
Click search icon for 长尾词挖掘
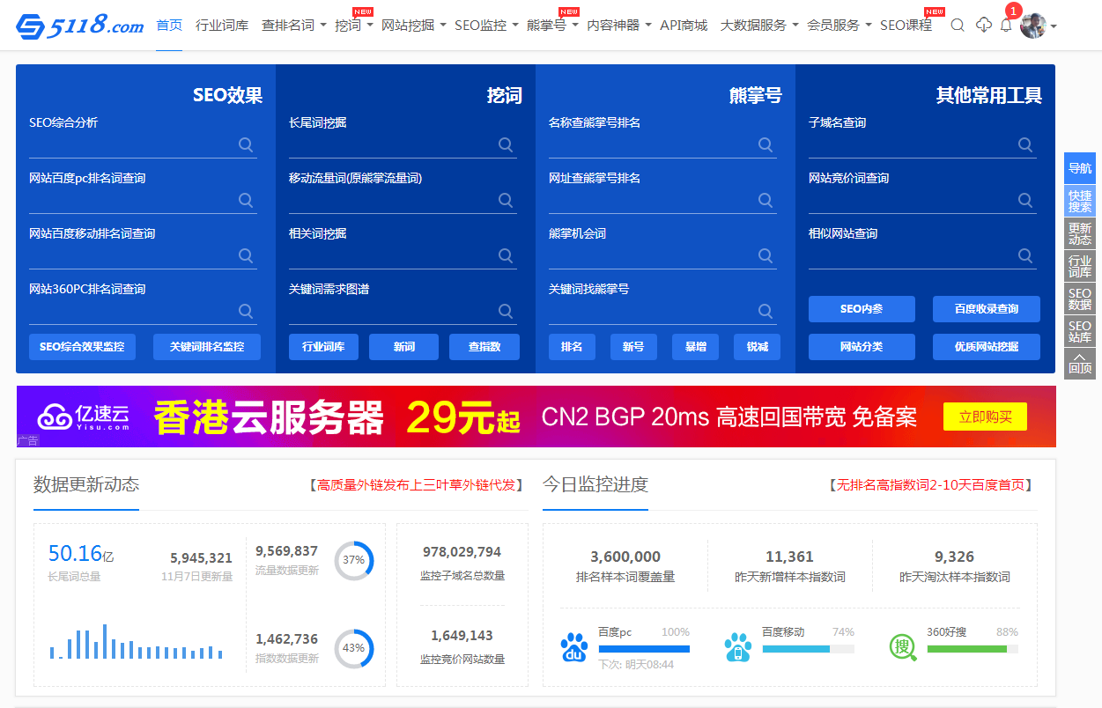click(x=506, y=144)
